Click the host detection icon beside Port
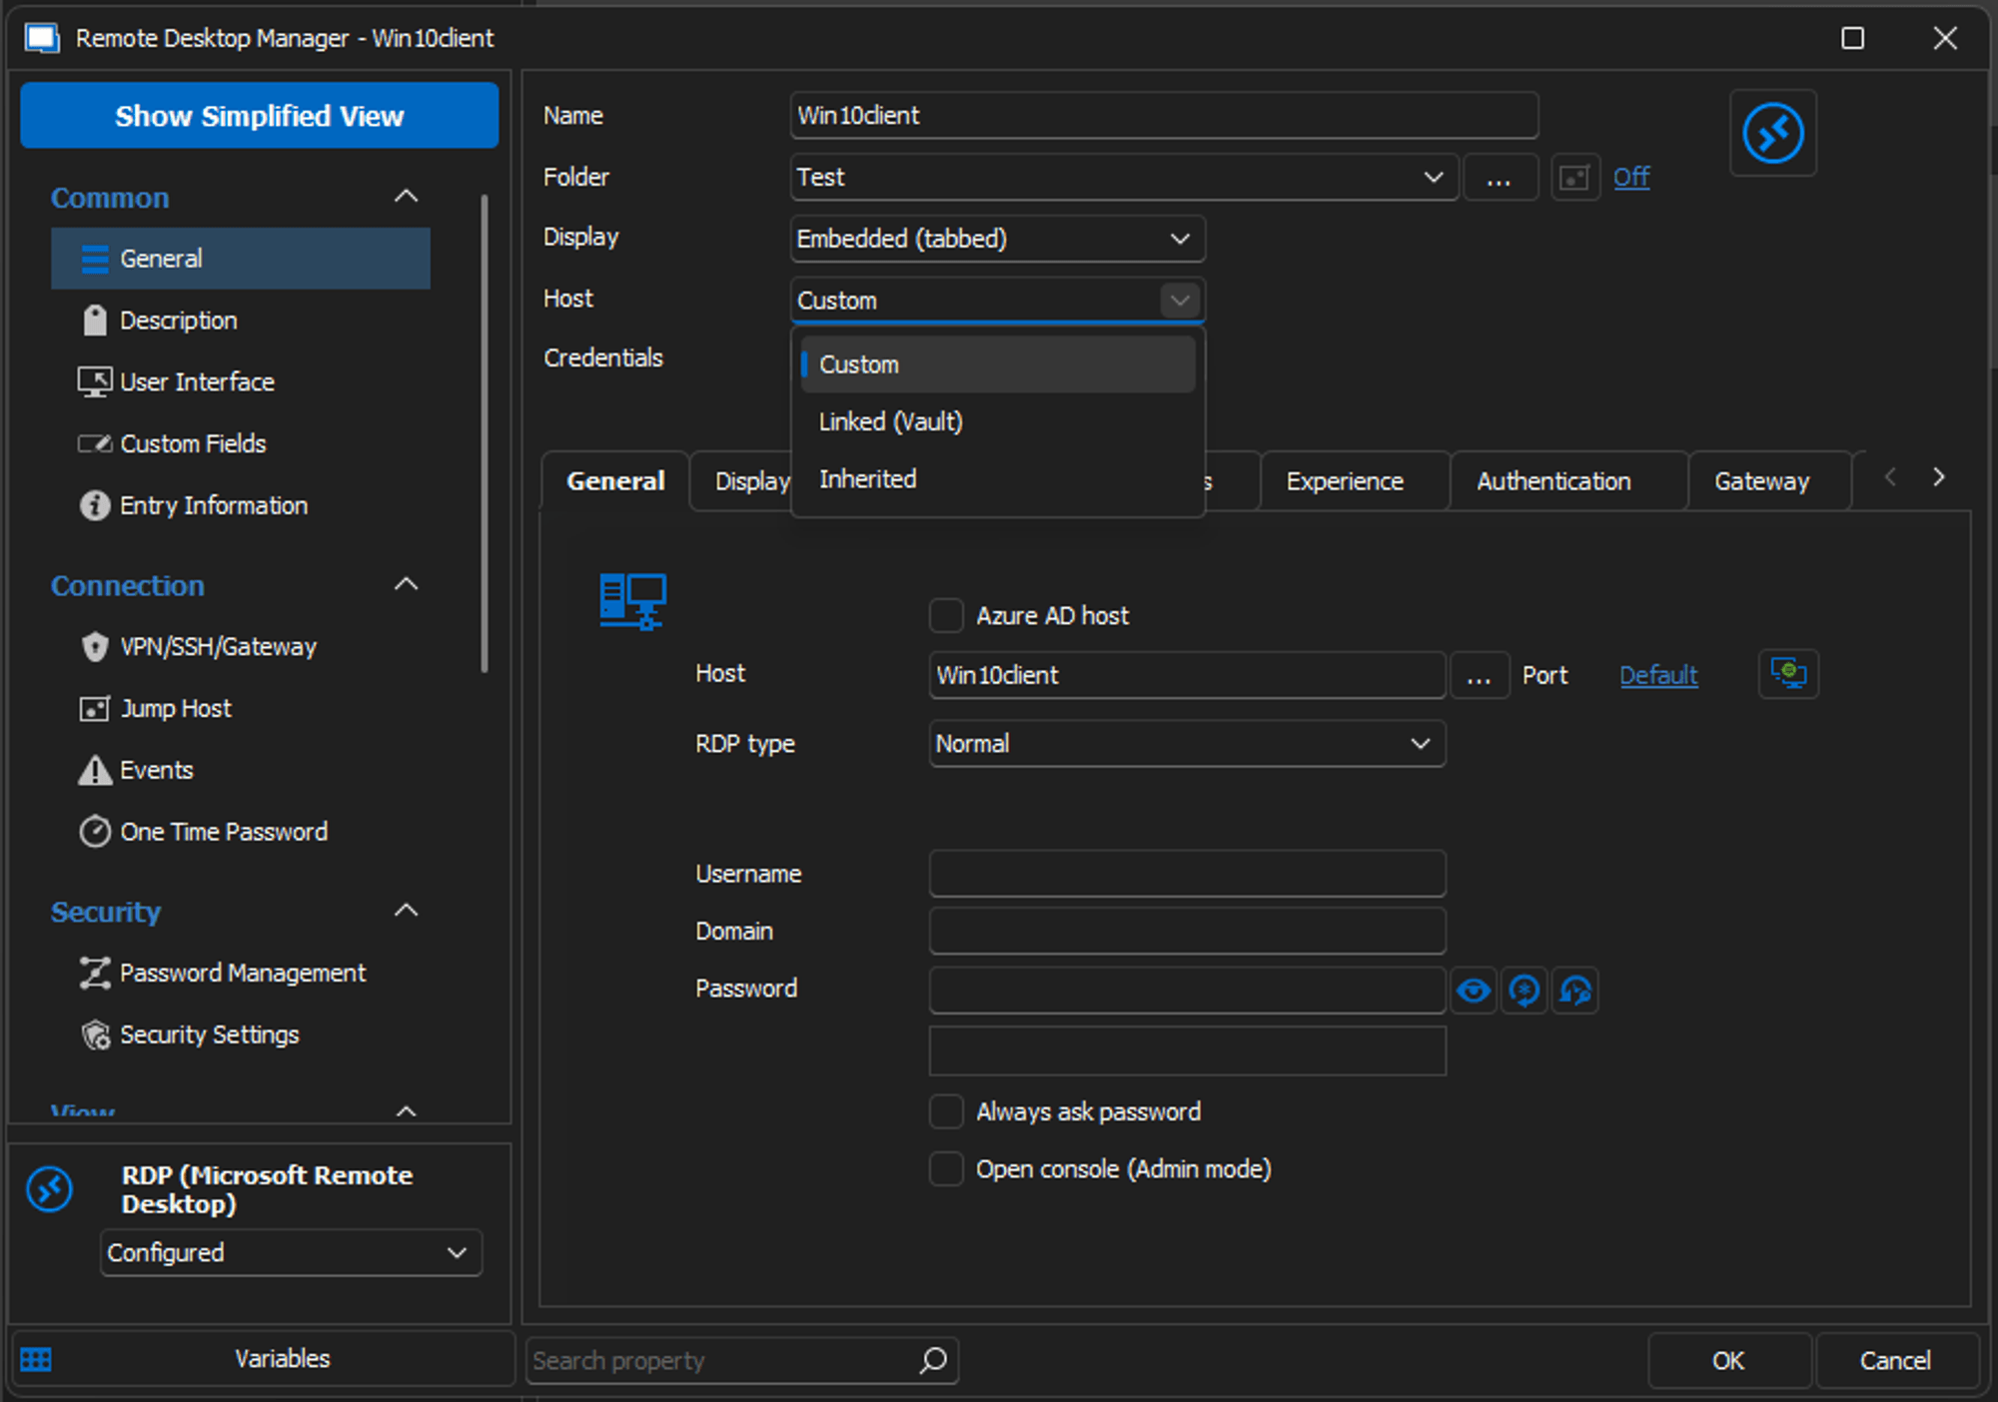Viewport: 1998px width, 1402px height. pos(1788,674)
